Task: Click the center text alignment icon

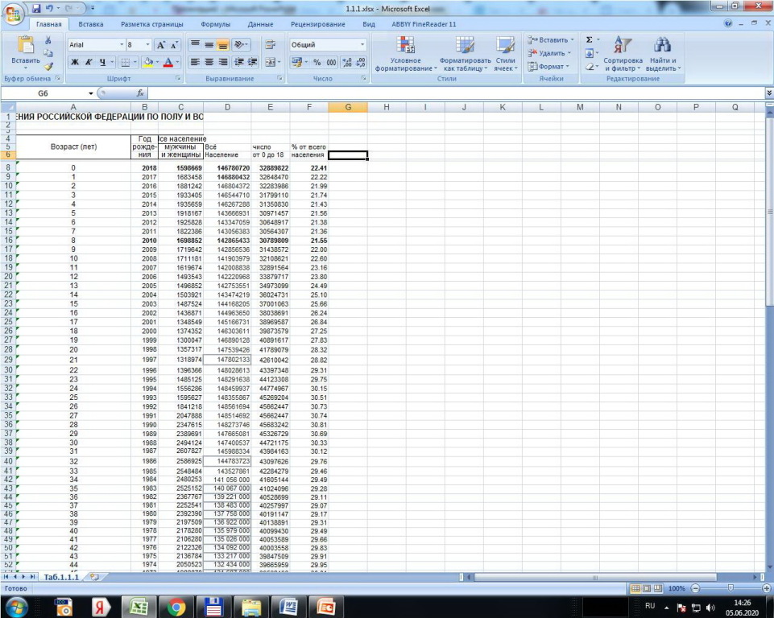Action: tap(209, 62)
